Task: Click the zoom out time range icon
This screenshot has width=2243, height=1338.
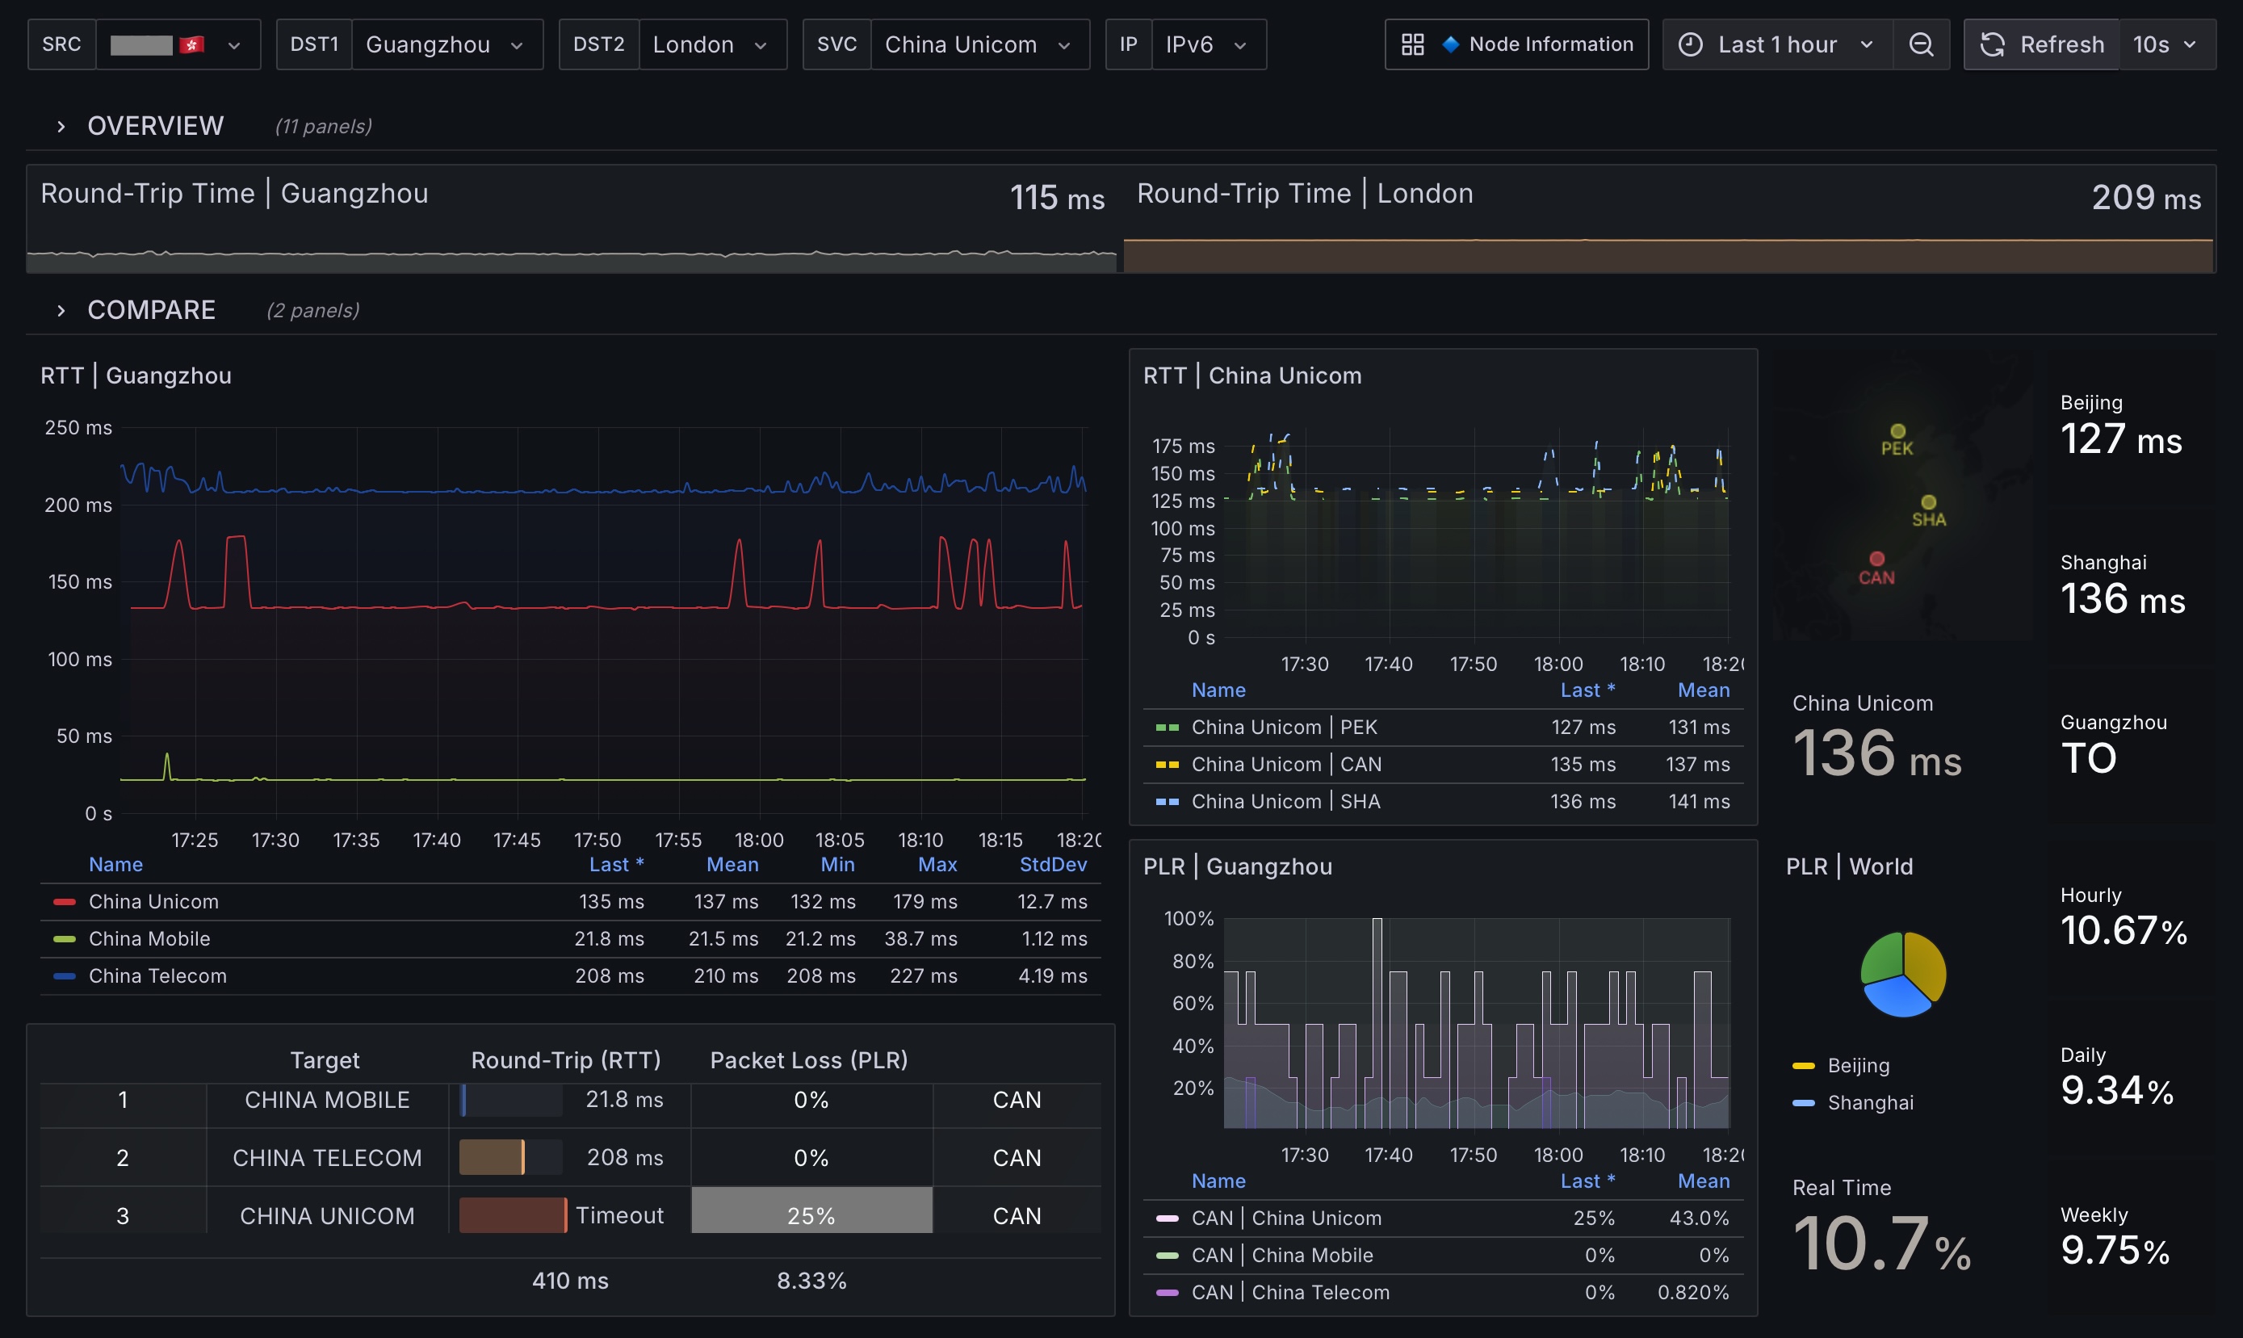Action: click(x=1920, y=44)
